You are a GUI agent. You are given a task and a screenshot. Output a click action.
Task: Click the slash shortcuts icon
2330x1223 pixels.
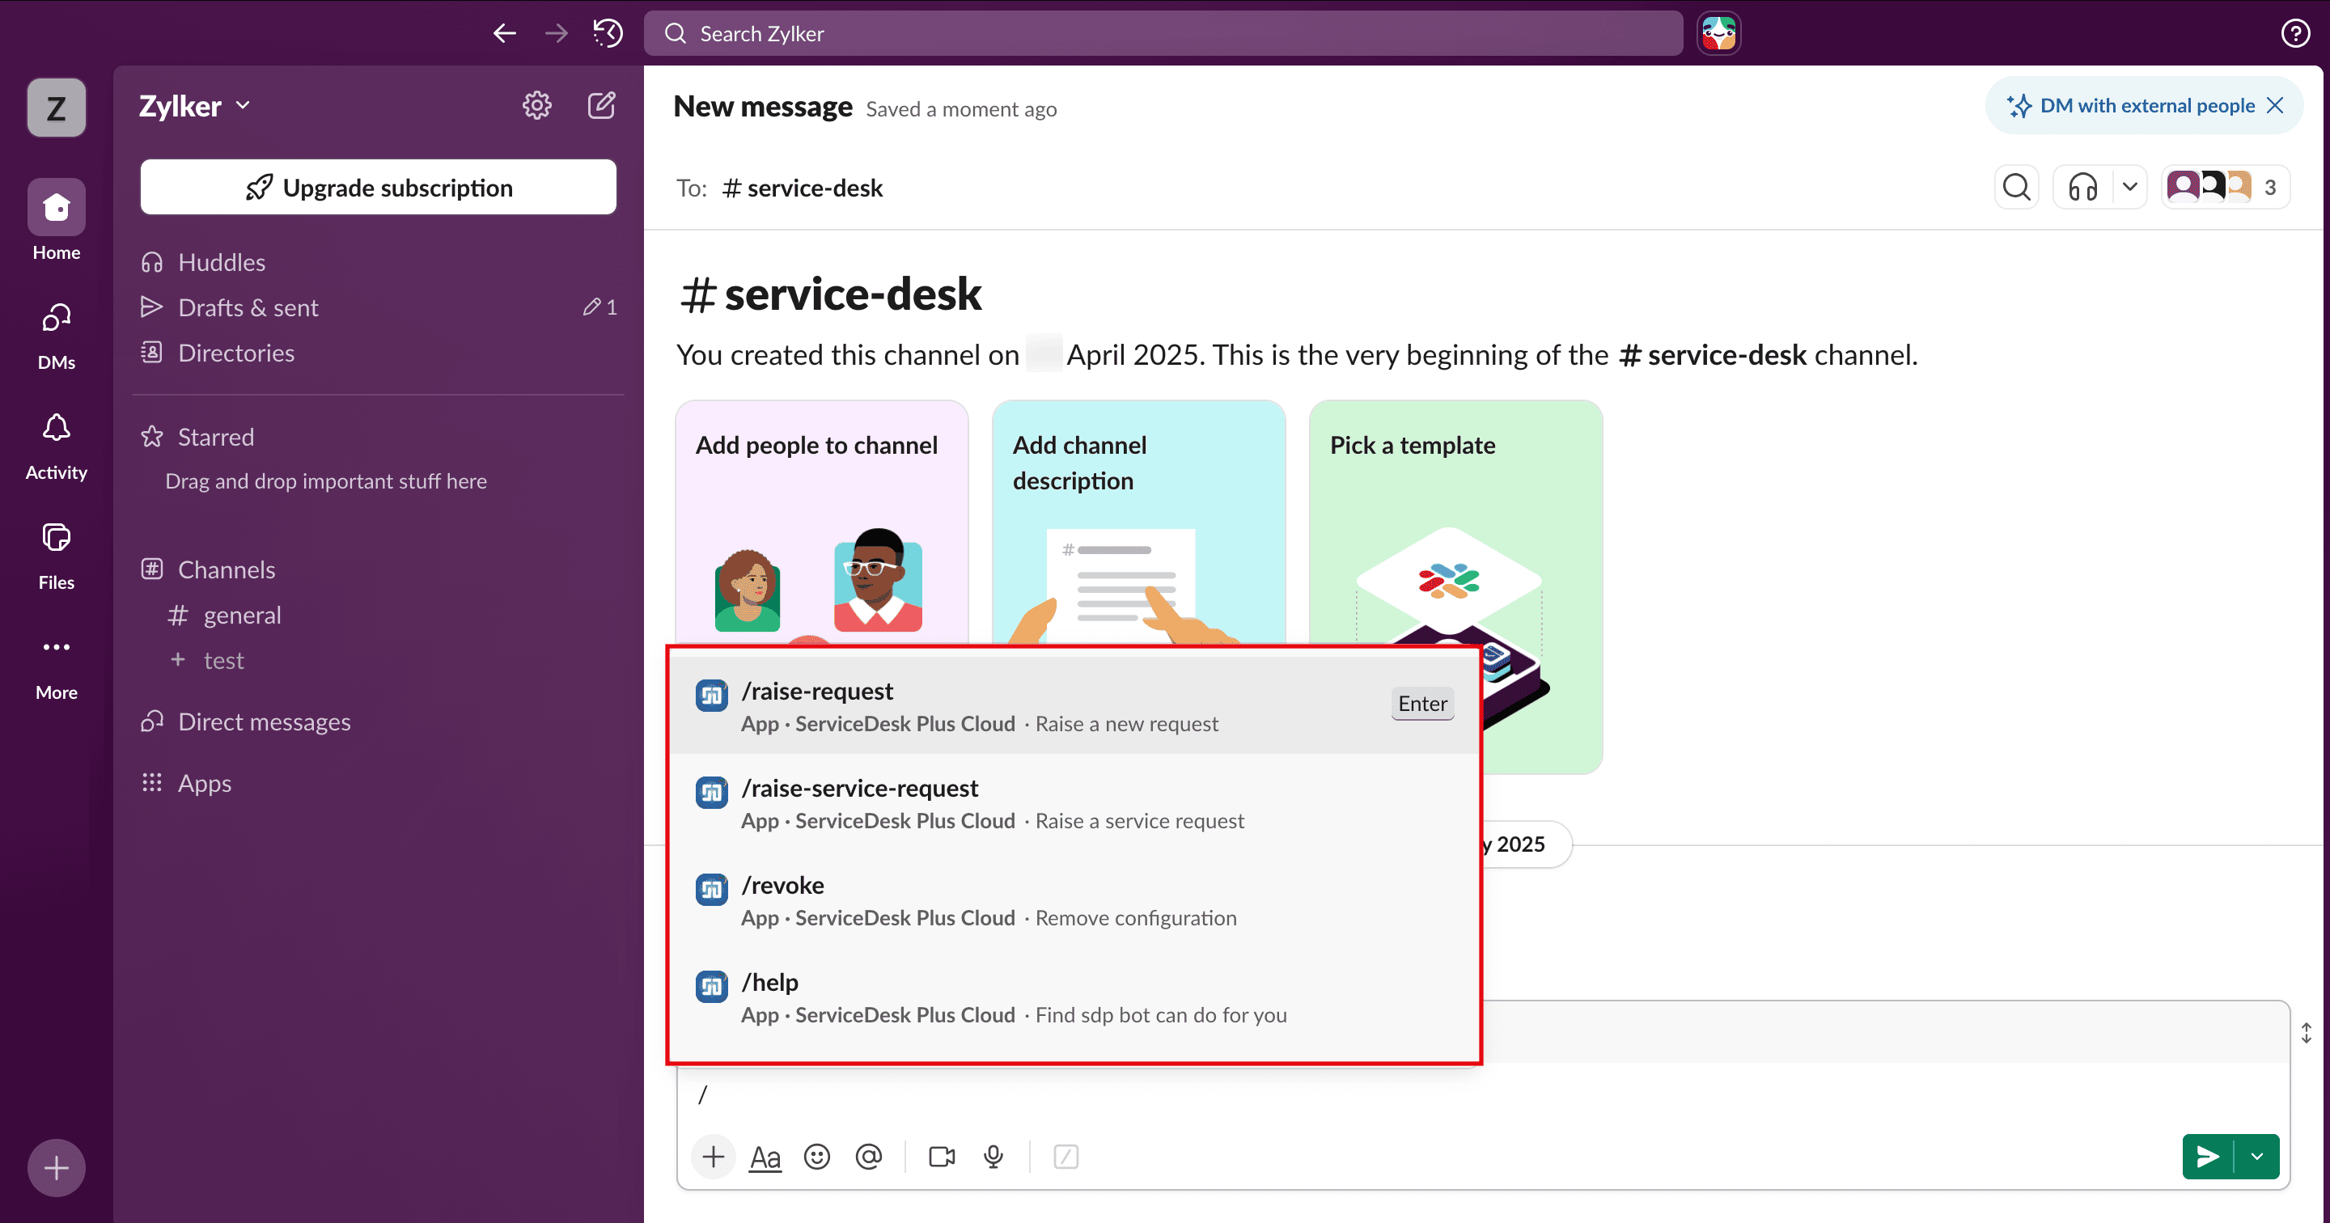click(1065, 1157)
